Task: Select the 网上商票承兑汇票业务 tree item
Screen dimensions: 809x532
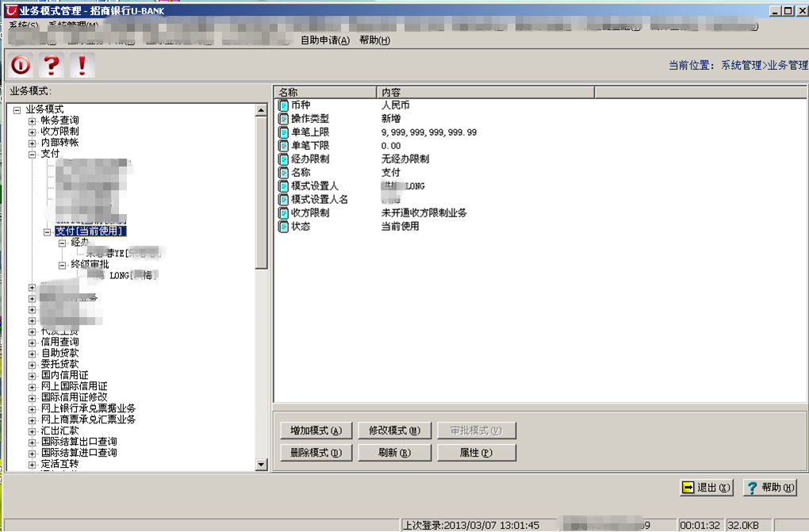Action: (88, 419)
